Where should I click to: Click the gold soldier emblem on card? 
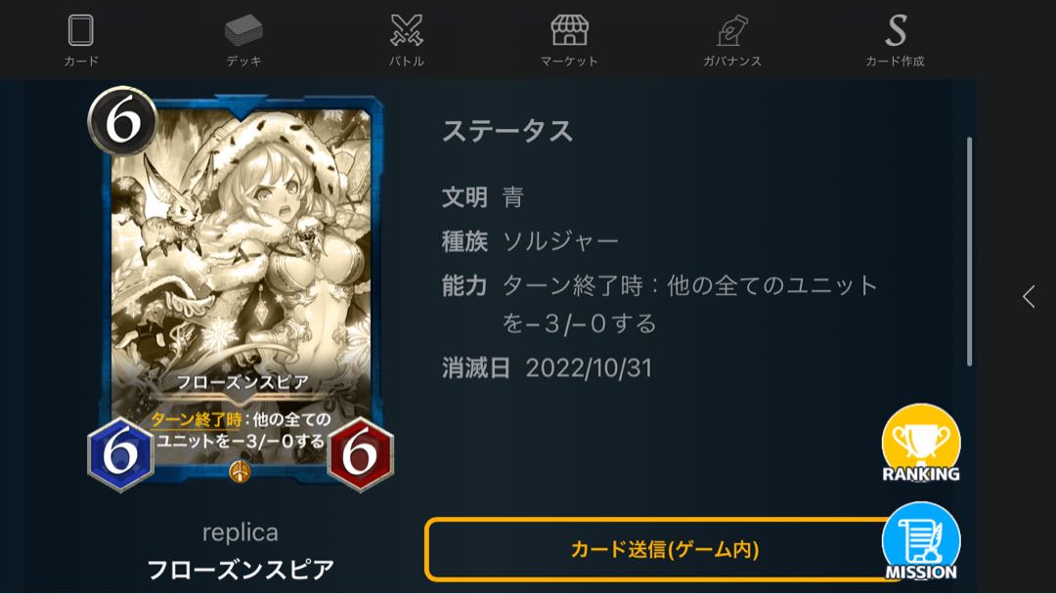pos(240,471)
